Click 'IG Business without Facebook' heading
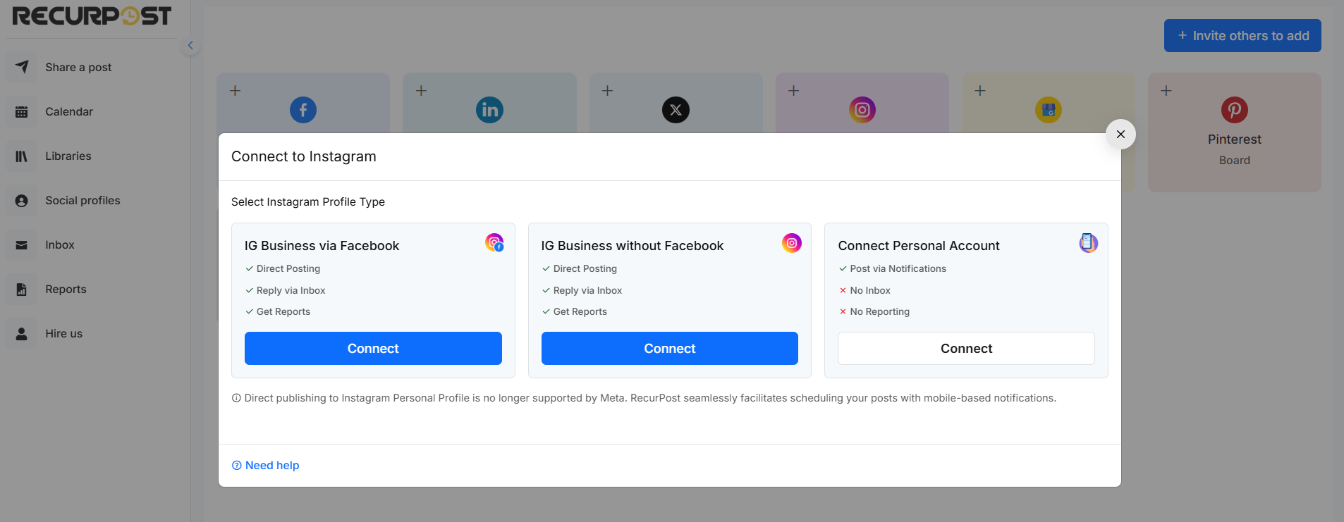 tap(633, 245)
